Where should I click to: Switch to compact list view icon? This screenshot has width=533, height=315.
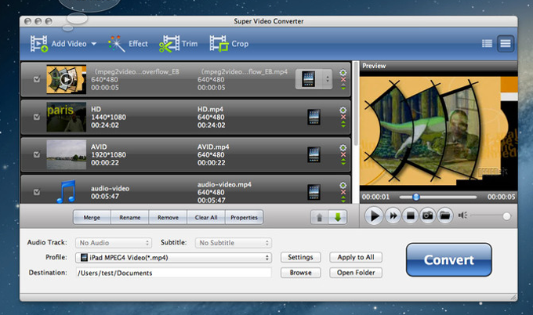[487, 44]
